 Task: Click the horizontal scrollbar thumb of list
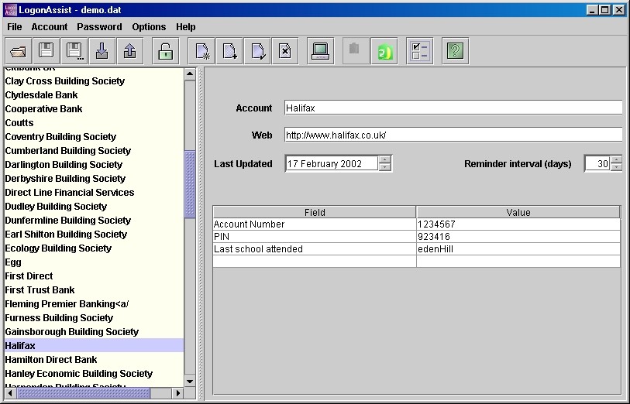click(x=83, y=393)
